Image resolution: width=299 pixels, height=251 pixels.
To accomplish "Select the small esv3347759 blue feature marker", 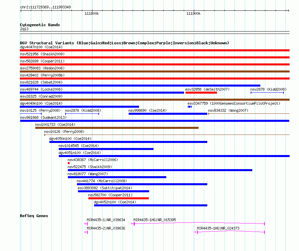I will coord(190,107).
